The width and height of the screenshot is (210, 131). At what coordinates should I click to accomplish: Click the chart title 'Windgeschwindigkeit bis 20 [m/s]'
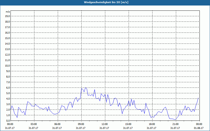[106, 2]
